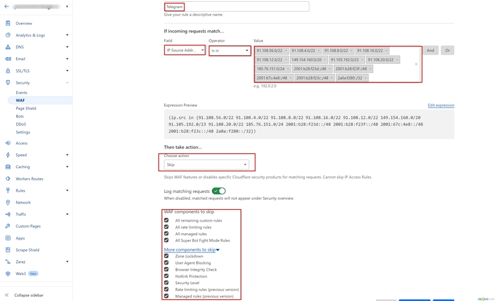Open the Choose action dropdown set to Skip
Viewport: 497px width, 301px height.
(x=206, y=164)
